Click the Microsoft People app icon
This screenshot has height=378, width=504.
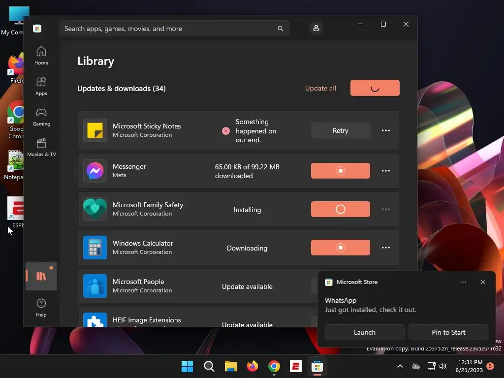point(95,286)
